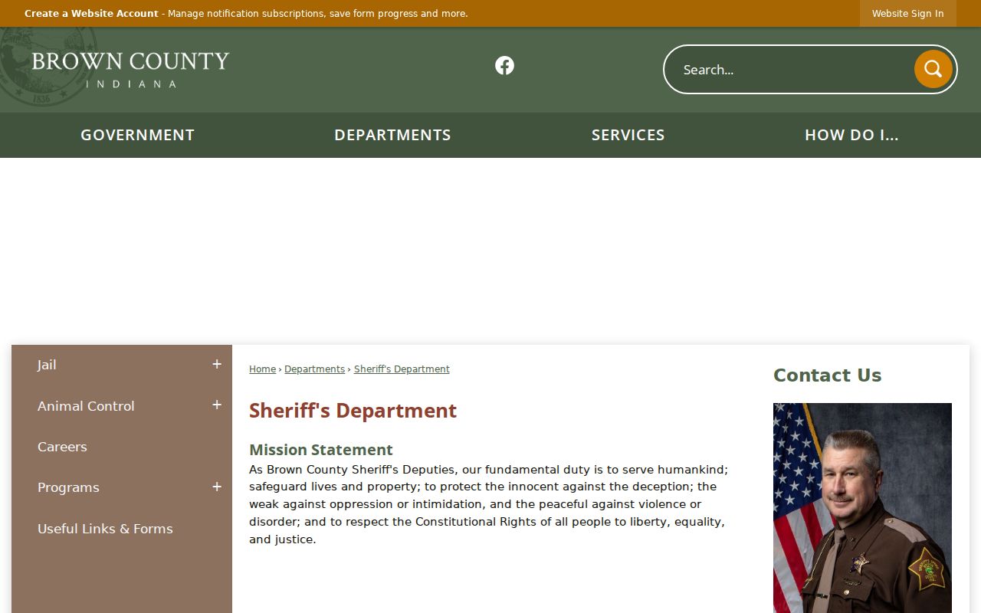Open Useful Links & Forms sidebar link
The height and width of the screenshot is (613, 981).
105,529
